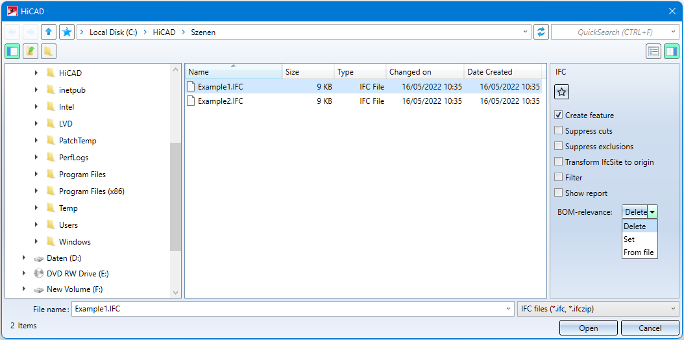The height and width of the screenshot is (340, 684).
Task: Click the forward navigation arrow
Action: (x=31, y=32)
